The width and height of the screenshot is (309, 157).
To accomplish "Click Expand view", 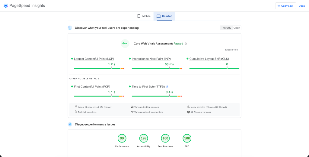I will (231, 50).
